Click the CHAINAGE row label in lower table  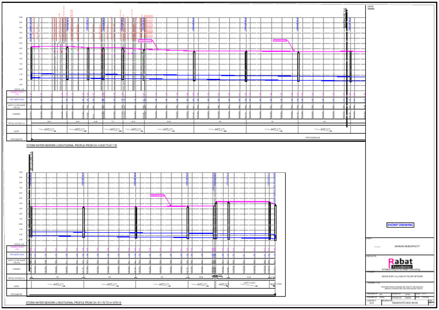tap(17, 269)
